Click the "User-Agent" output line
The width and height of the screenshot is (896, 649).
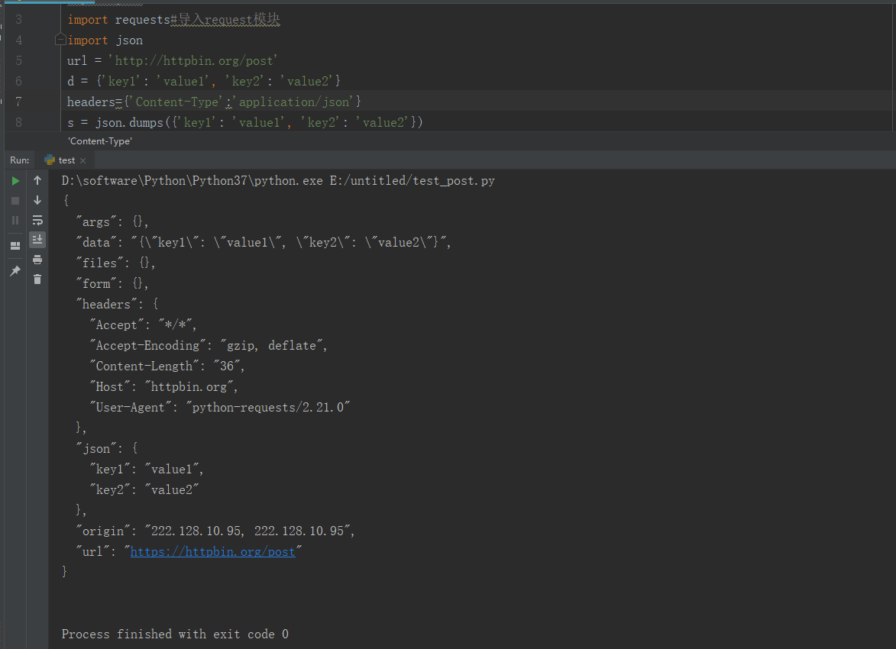tap(219, 407)
